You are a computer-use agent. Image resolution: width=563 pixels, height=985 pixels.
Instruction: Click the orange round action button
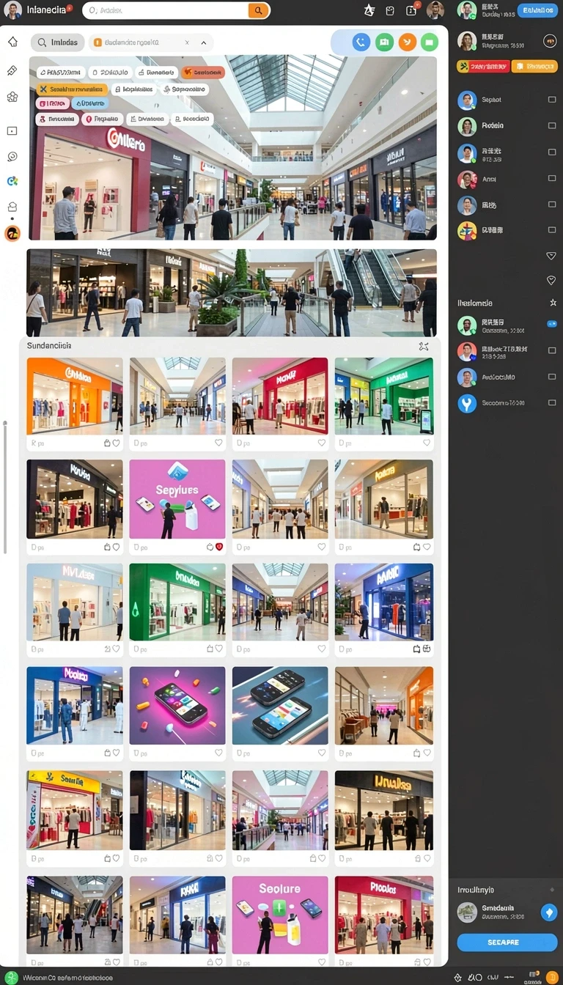[x=408, y=42]
